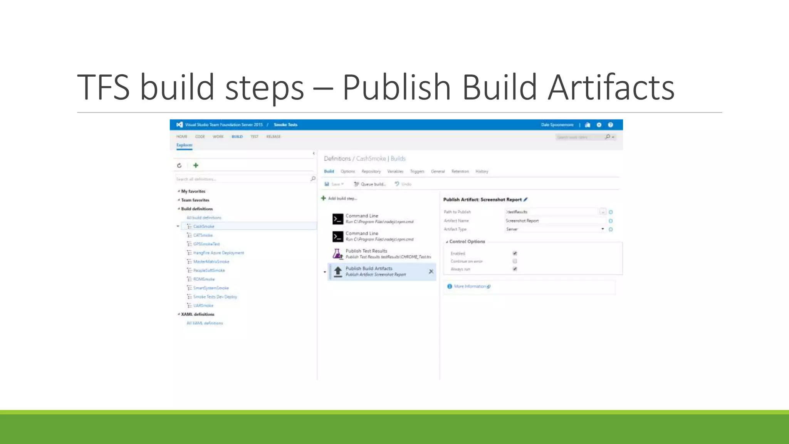Open the dropdown arrow next to CashSmoke

(x=178, y=226)
